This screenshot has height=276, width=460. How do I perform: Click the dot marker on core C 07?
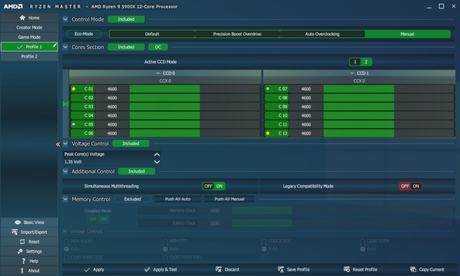pyautogui.click(x=268, y=89)
